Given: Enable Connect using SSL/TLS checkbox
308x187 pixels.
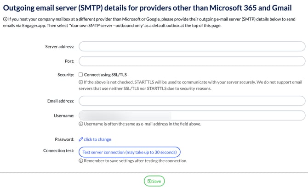Looking at the screenshot, I should click(80, 74).
